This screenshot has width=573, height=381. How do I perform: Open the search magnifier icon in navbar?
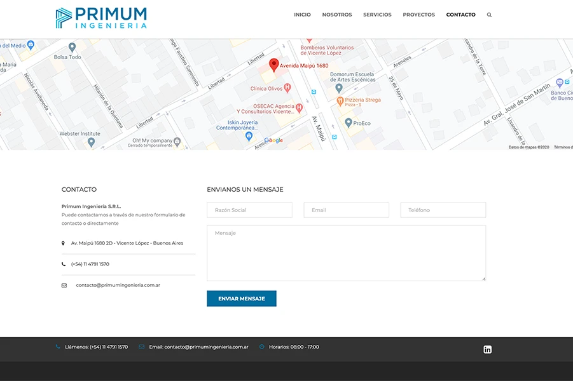(x=489, y=15)
